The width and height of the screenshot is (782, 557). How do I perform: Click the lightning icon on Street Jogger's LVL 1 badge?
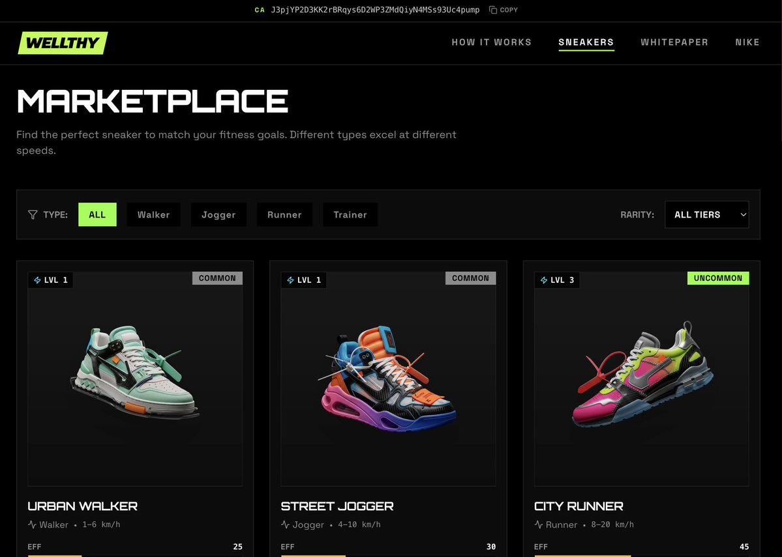[291, 280]
